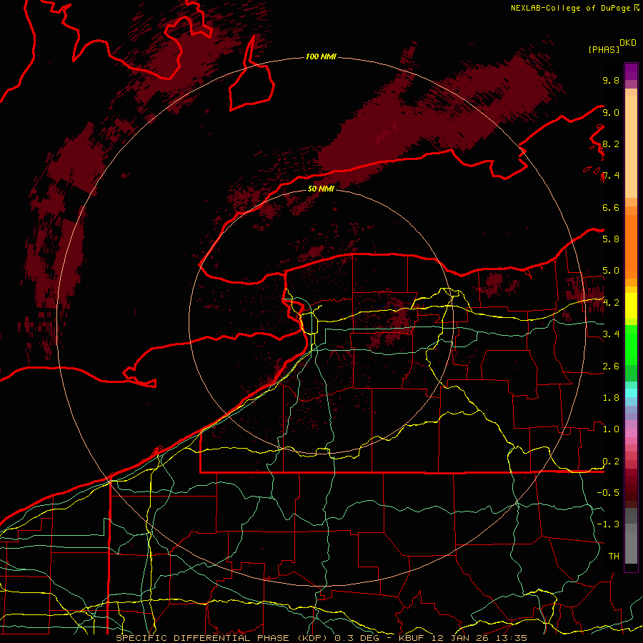Click the 6.6 legend value

pos(611,207)
